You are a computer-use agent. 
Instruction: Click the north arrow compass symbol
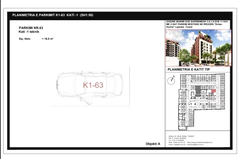172,79
